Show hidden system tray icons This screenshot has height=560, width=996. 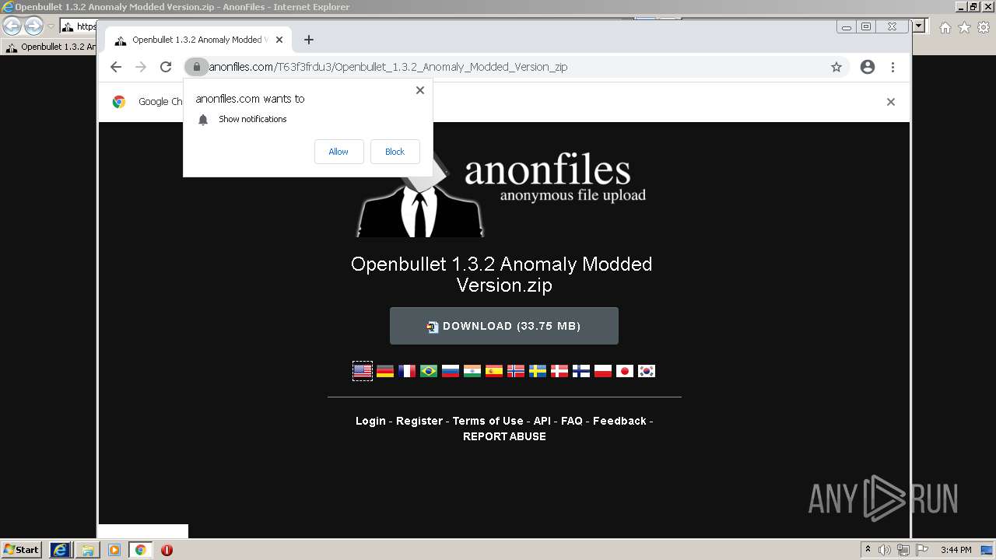[868, 549]
